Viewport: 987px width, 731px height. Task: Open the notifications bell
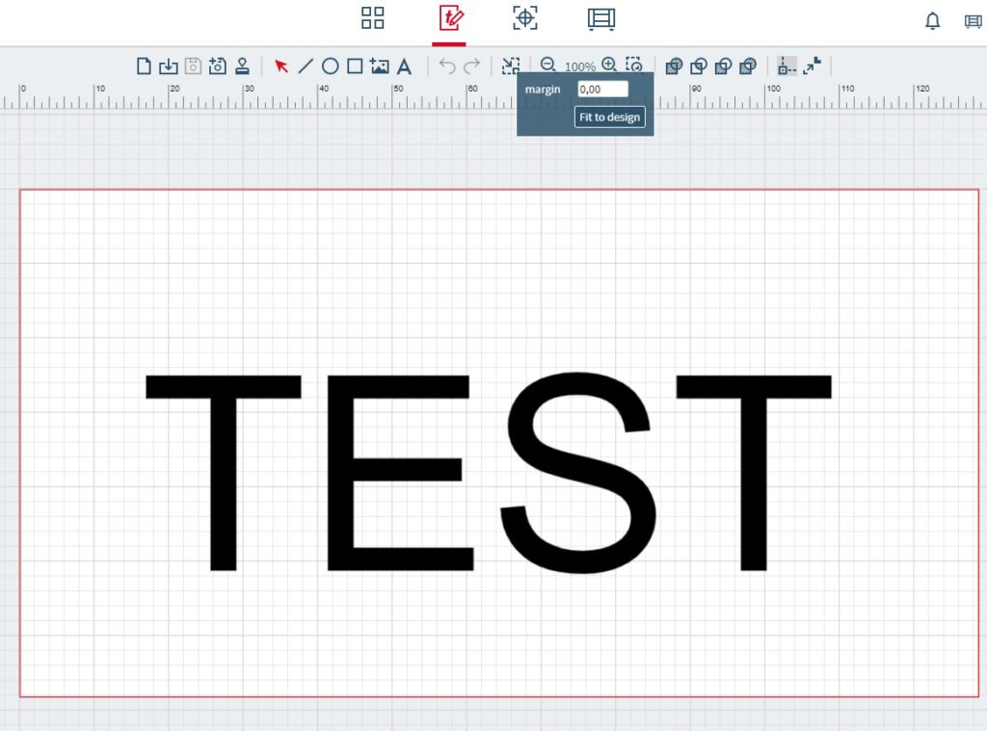point(932,21)
